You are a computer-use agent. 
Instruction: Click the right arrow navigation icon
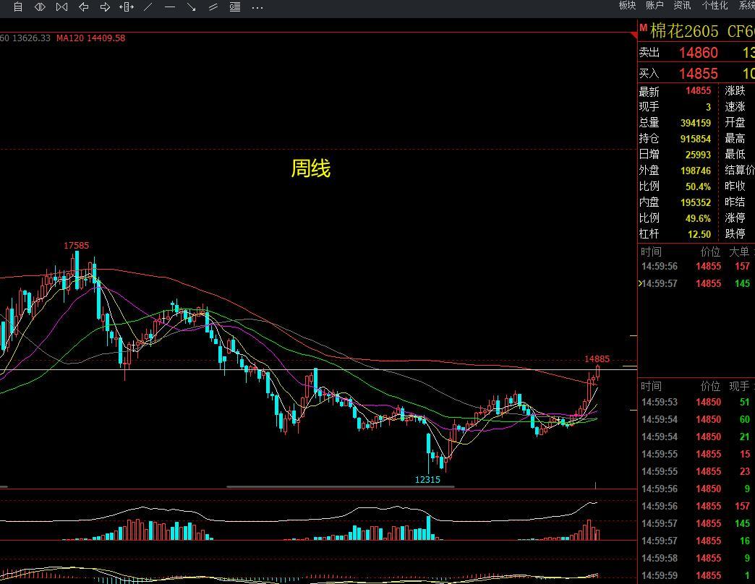point(105,7)
